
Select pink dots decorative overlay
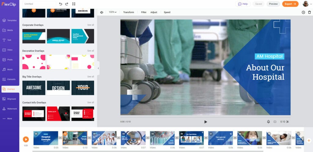tap(34, 62)
